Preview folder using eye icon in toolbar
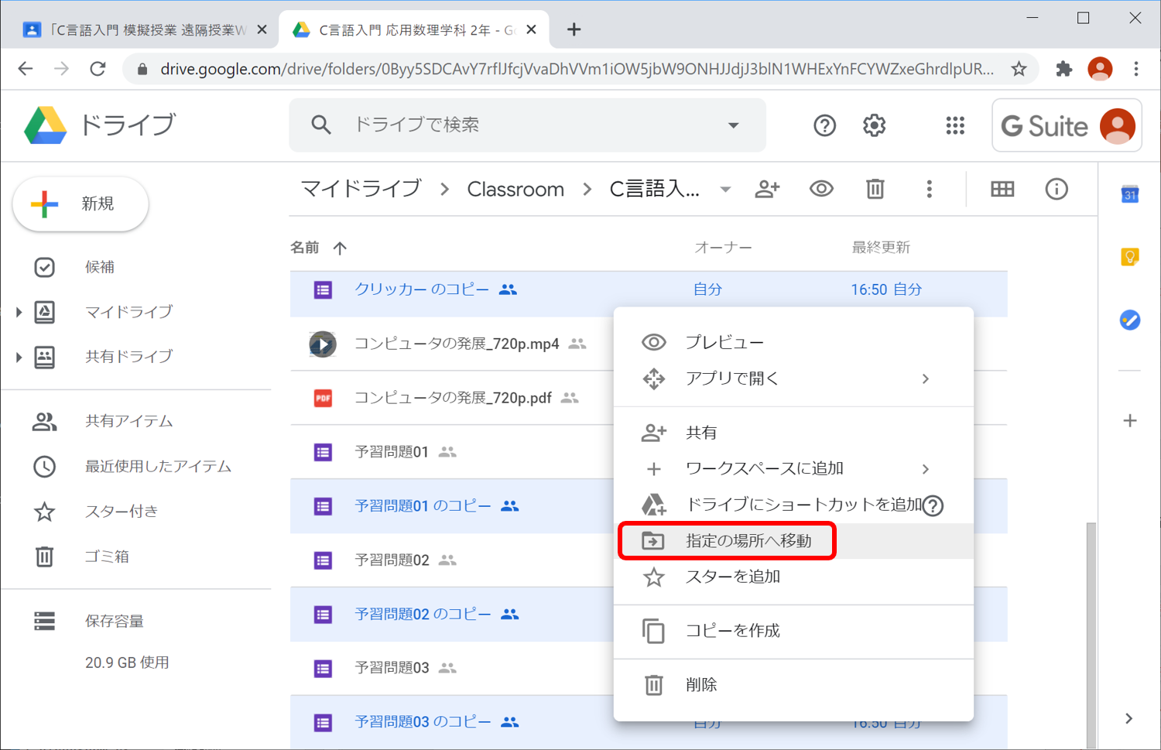1161x750 pixels. coord(821,189)
